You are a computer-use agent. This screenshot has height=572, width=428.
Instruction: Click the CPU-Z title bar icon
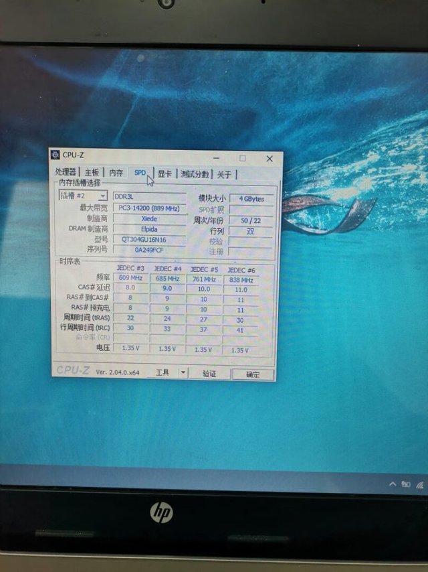tap(55, 155)
